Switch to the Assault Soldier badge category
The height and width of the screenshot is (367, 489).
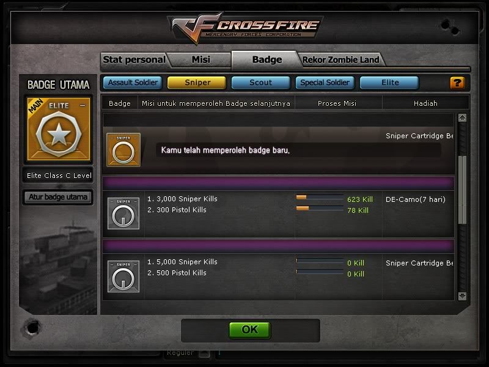133,83
